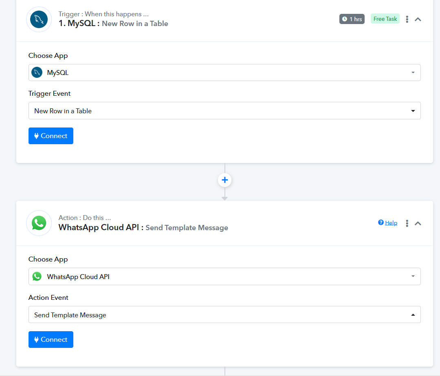Screen dimensions: 440x376
Task: Click the 'Action Event' label
Action: [48, 297]
